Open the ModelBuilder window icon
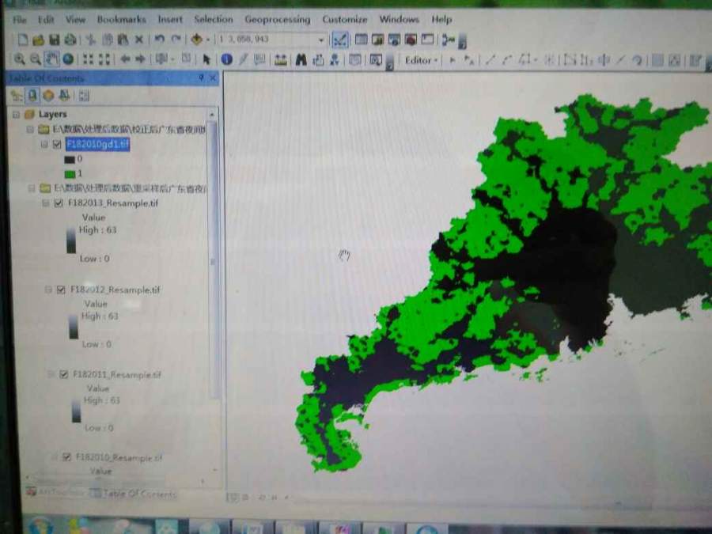The height and width of the screenshot is (534, 712). pos(448,40)
